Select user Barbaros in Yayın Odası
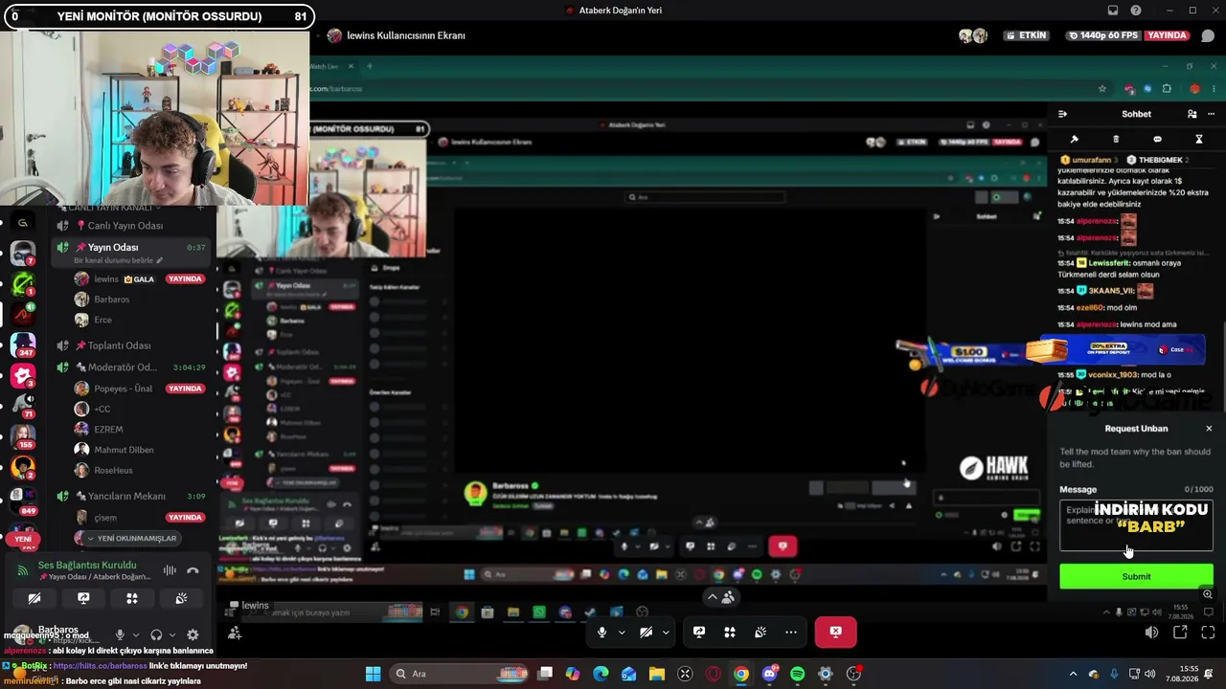The image size is (1226, 689). pyautogui.click(x=112, y=300)
